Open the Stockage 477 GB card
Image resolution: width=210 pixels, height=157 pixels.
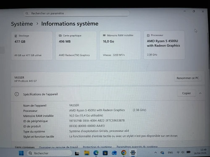[32, 46]
